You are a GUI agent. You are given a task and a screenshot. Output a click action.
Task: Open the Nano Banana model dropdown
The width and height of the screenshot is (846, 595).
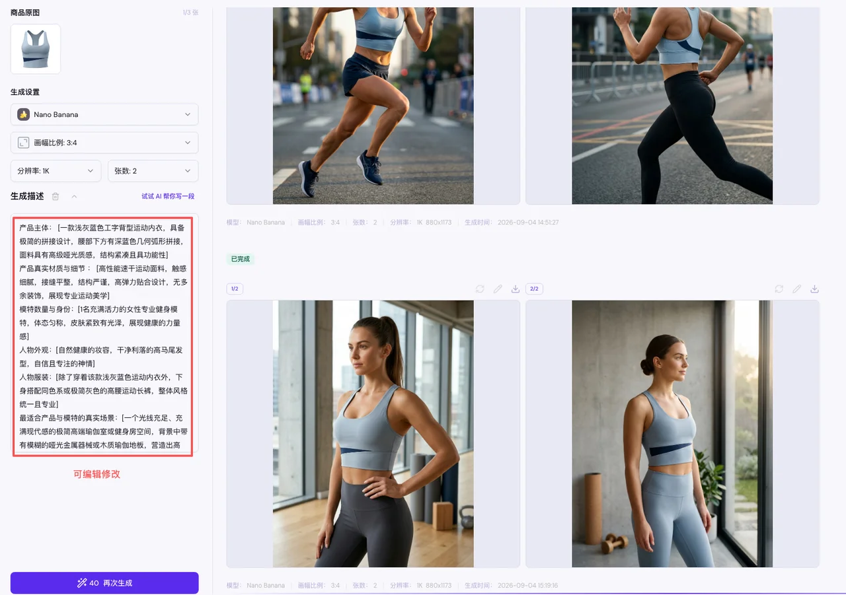click(x=104, y=114)
